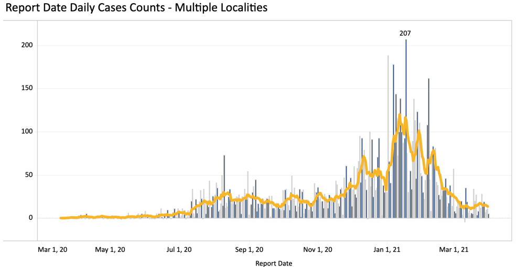Click the tall August 2020 spike bar
Screen dimensions: 519x267
(x=224, y=187)
